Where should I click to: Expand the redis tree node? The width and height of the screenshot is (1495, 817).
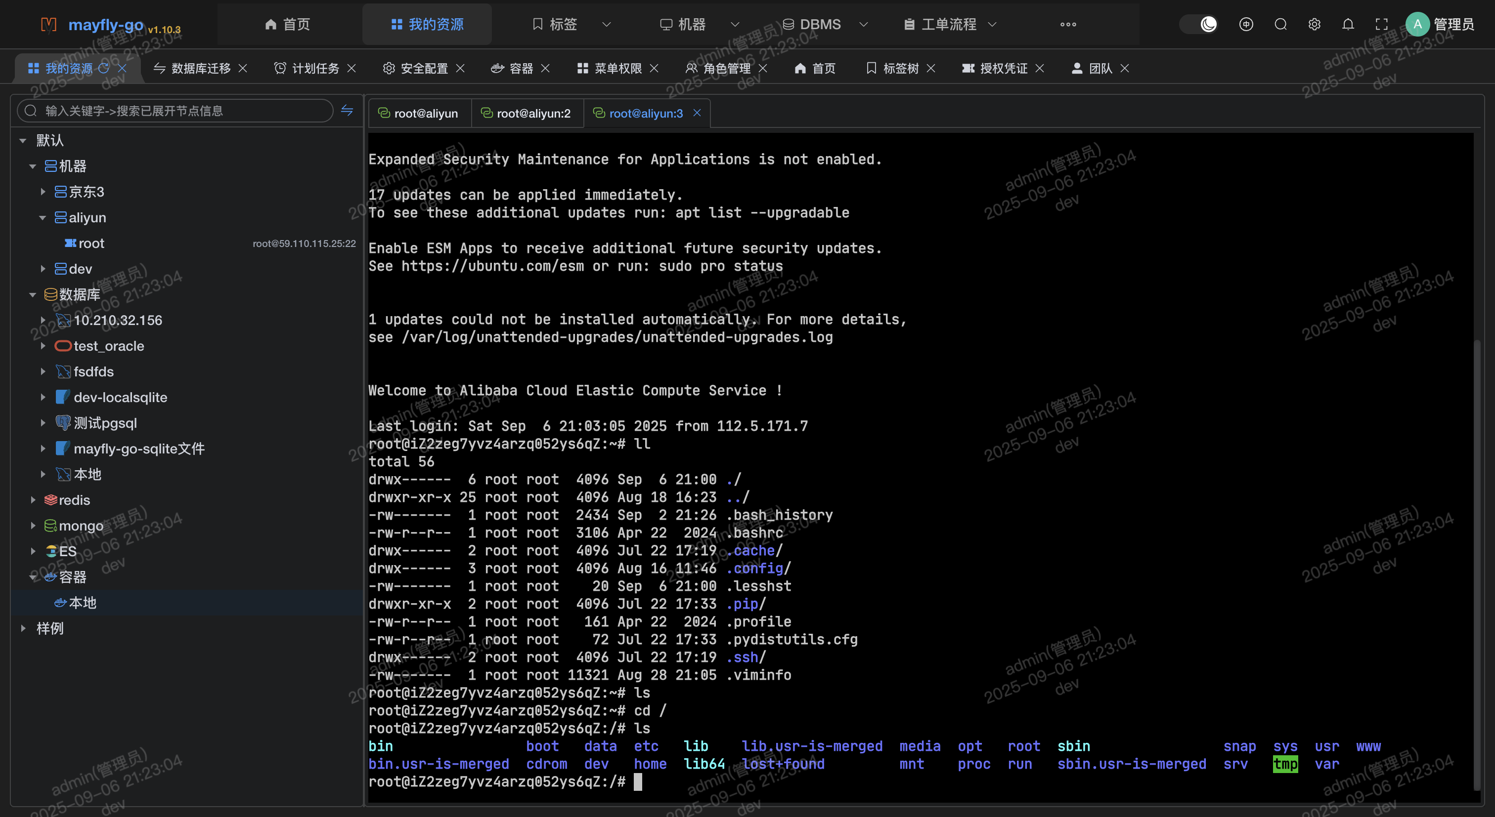33,500
